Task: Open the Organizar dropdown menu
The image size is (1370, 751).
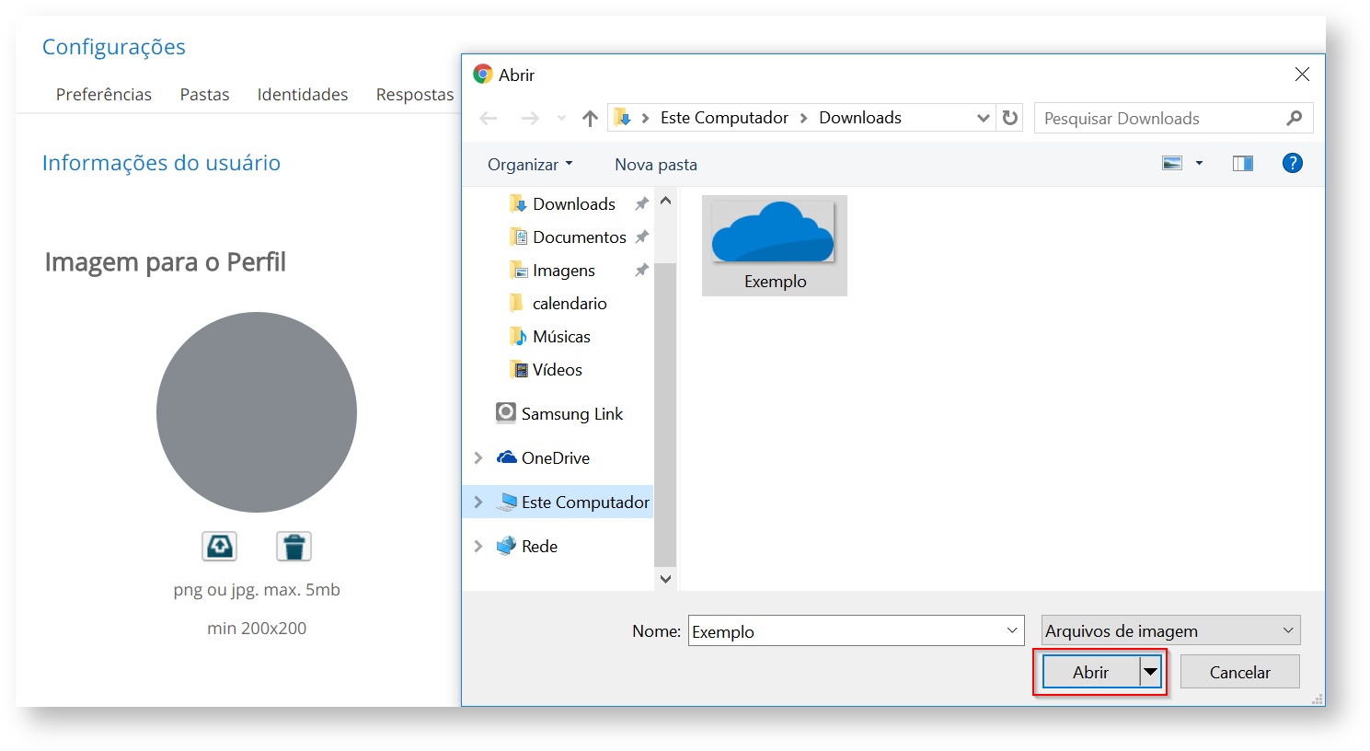Action: click(x=530, y=165)
